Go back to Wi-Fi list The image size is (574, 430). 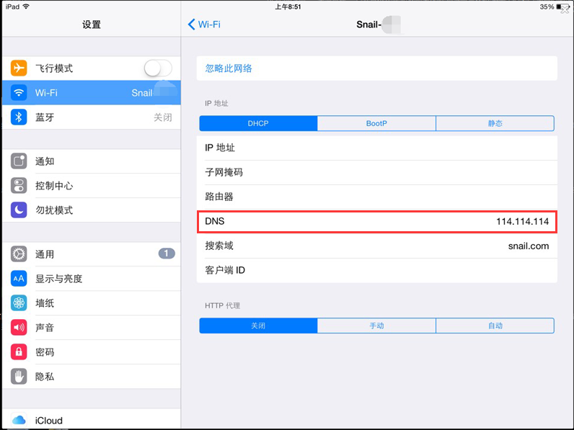(x=204, y=24)
